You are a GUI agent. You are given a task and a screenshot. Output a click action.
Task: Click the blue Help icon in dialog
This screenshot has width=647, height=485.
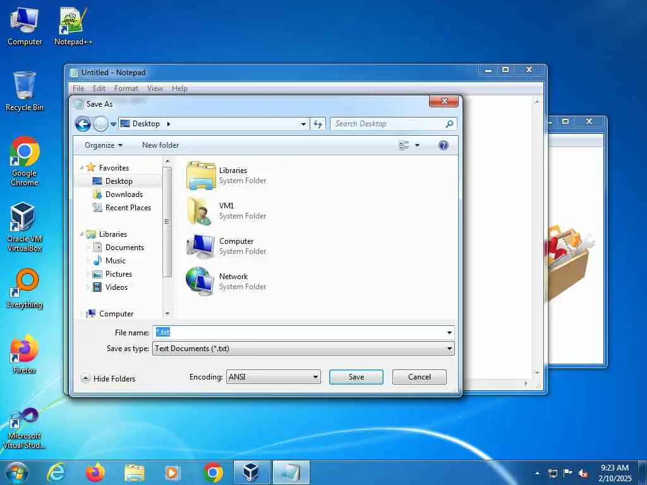point(444,145)
